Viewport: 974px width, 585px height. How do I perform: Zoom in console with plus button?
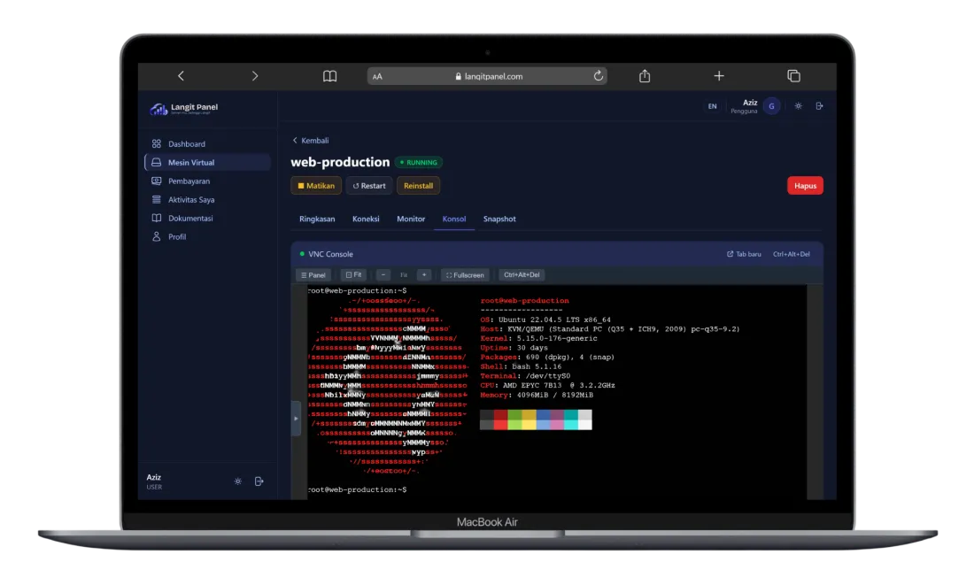click(x=424, y=274)
